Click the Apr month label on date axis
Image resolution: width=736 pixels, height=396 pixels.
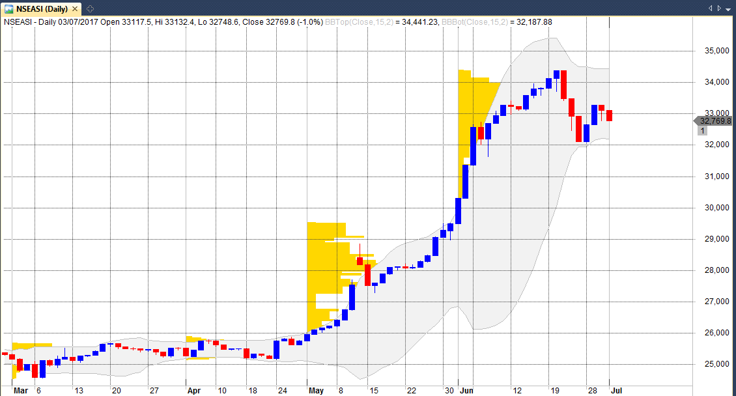194,391
